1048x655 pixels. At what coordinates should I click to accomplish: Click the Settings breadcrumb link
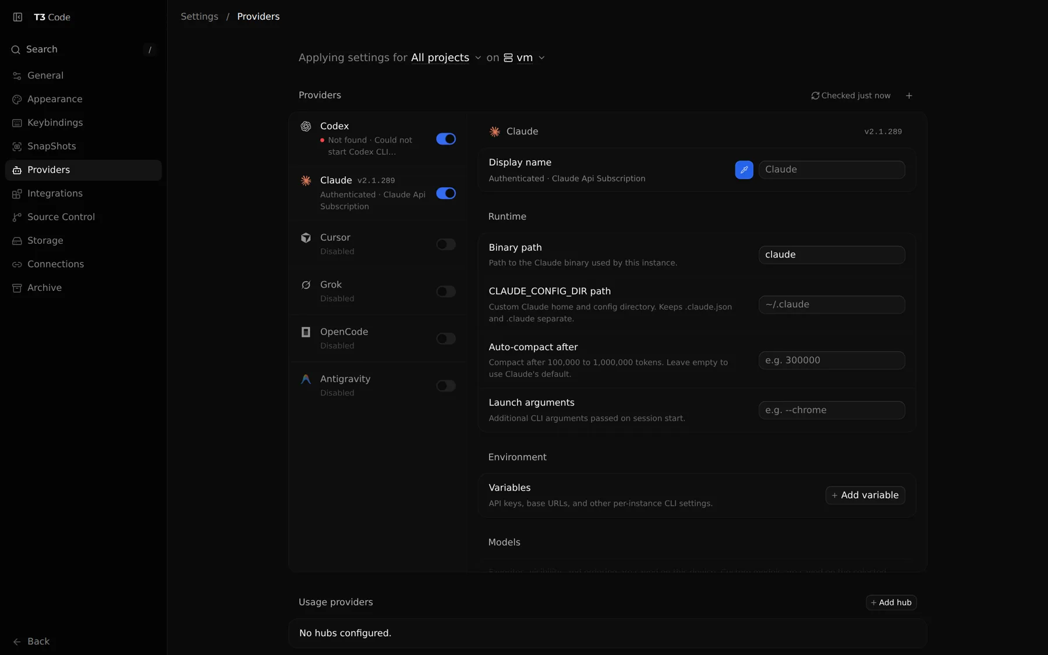[x=199, y=17]
